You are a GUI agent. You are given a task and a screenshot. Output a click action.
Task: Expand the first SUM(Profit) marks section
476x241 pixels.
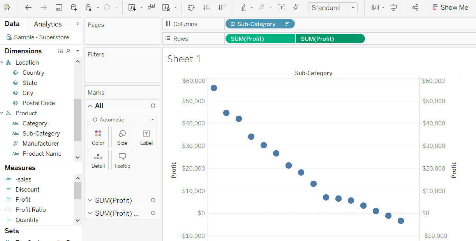[90, 201]
